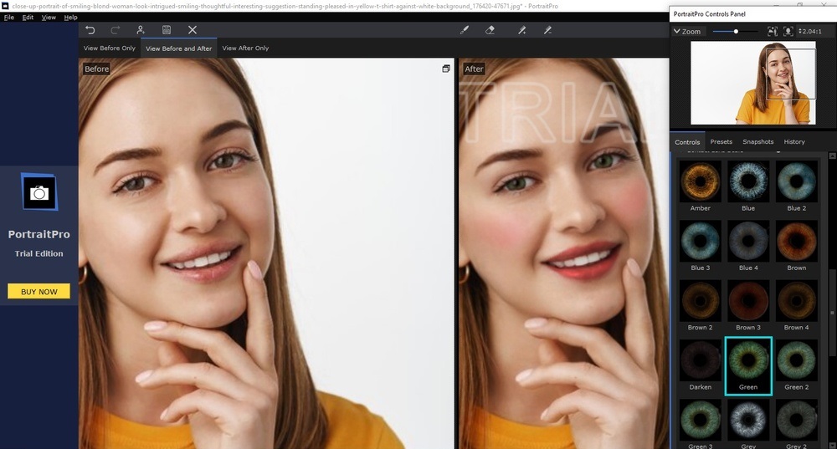Choose the Brown 3 contact lens
This screenshot has height=449, width=837.
click(x=748, y=305)
